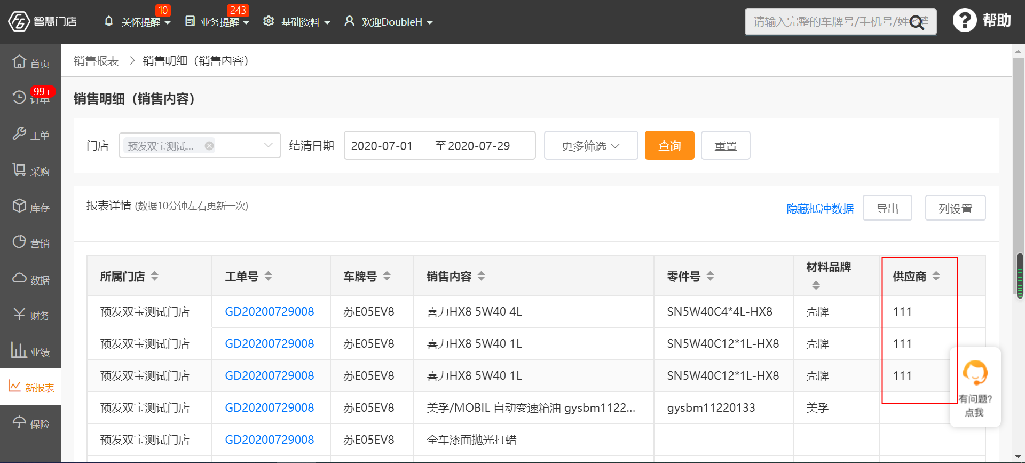The width and height of the screenshot is (1025, 463).
Task: Expand the 门店 store dropdown
Action: pos(269,145)
